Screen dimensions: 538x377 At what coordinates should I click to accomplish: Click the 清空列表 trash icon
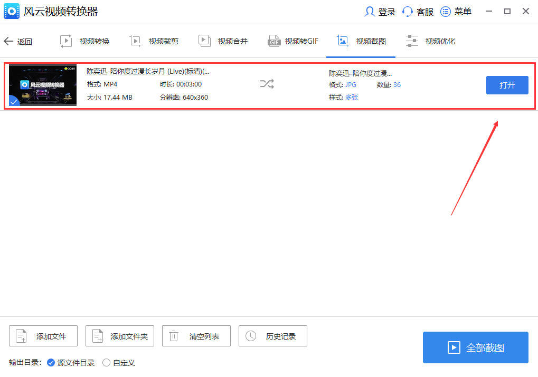174,336
